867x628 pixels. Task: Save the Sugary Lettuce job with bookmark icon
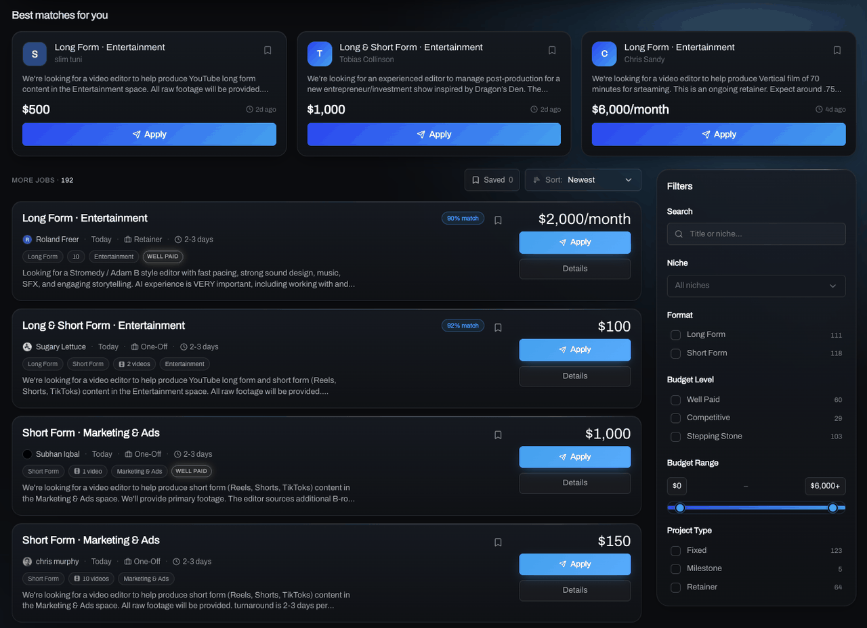(x=498, y=328)
